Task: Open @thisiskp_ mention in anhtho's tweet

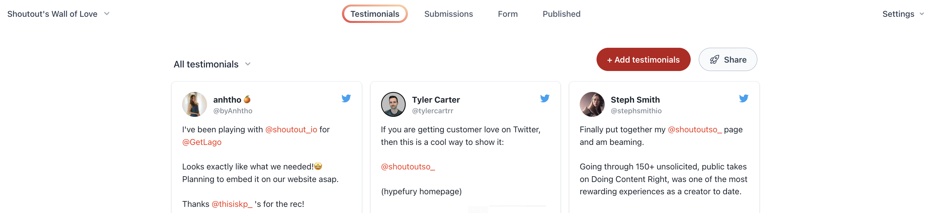Action: pos(231,204)
